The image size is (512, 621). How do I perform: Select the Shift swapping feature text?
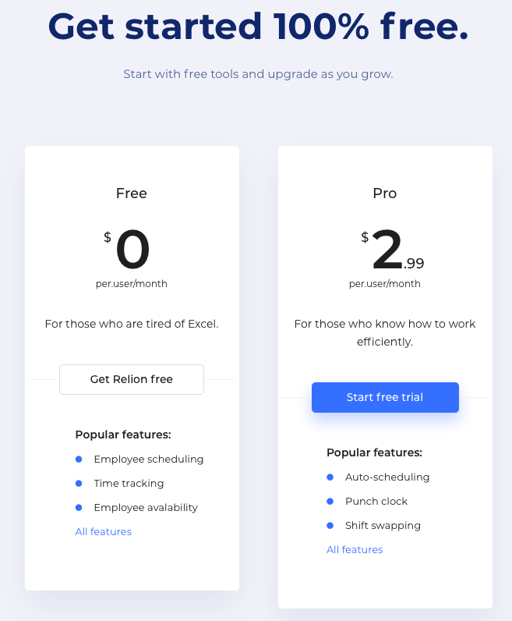pyautogui.click(x=383, y=525)
